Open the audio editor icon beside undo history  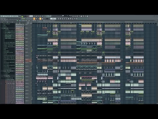coord(75,16)
